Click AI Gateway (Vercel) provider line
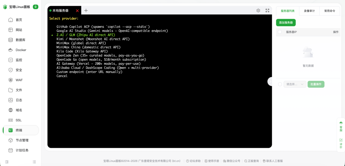This screenshot has width=345, height=166. 99,64
